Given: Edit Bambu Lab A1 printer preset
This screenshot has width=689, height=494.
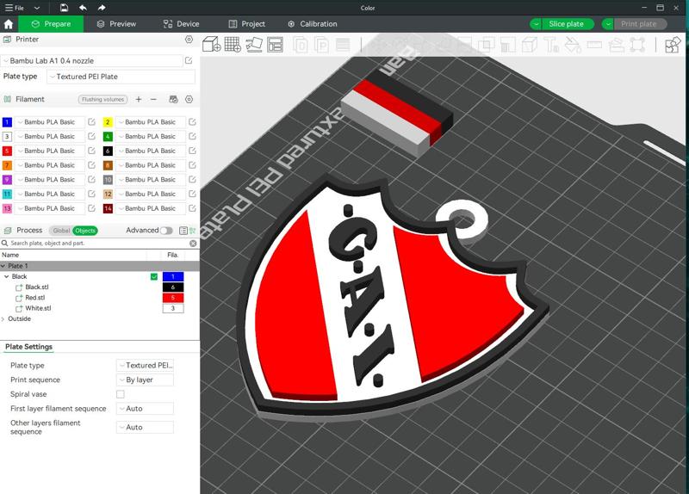Looking at the screenshot, I should pos(189,60).
